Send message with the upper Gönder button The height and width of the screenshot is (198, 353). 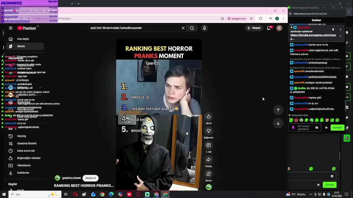[x=337, y=128]
